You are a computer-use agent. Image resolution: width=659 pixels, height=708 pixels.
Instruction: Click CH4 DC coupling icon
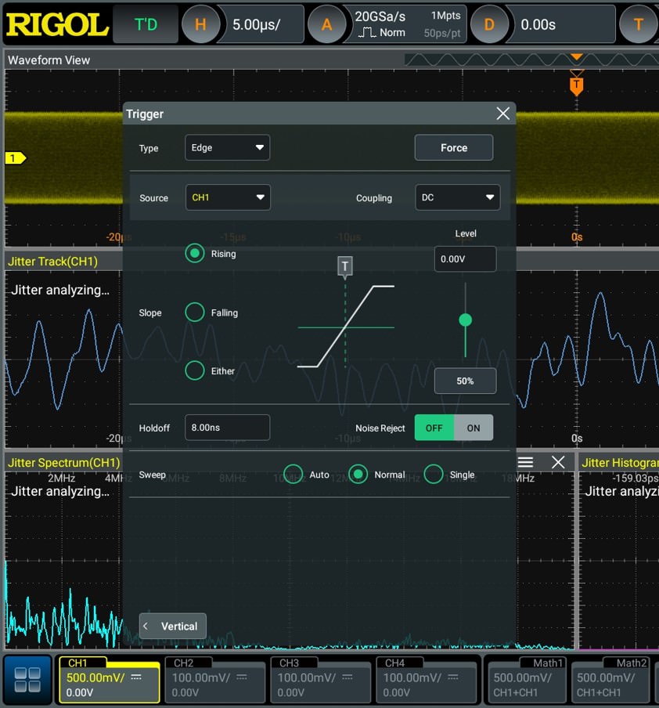[x=452, y=677]
